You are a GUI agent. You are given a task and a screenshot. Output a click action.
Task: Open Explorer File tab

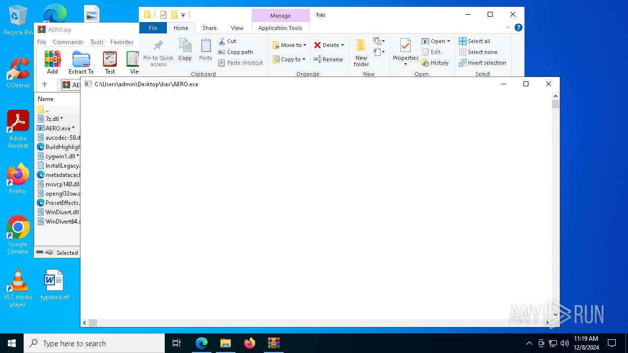[x=153, y=28]
